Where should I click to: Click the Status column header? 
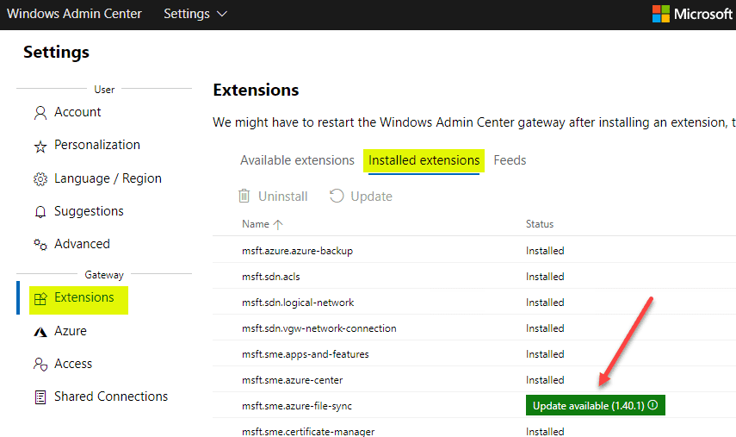540,224
